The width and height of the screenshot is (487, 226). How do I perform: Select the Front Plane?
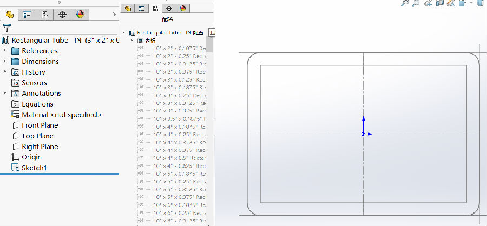tap(35, 125)
